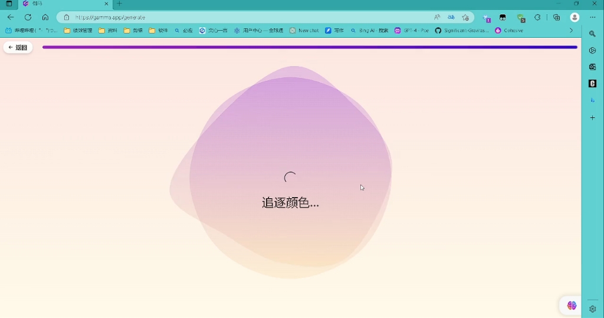Open the 写作 bookmark
604x318 pixels.
pos(334,31)
